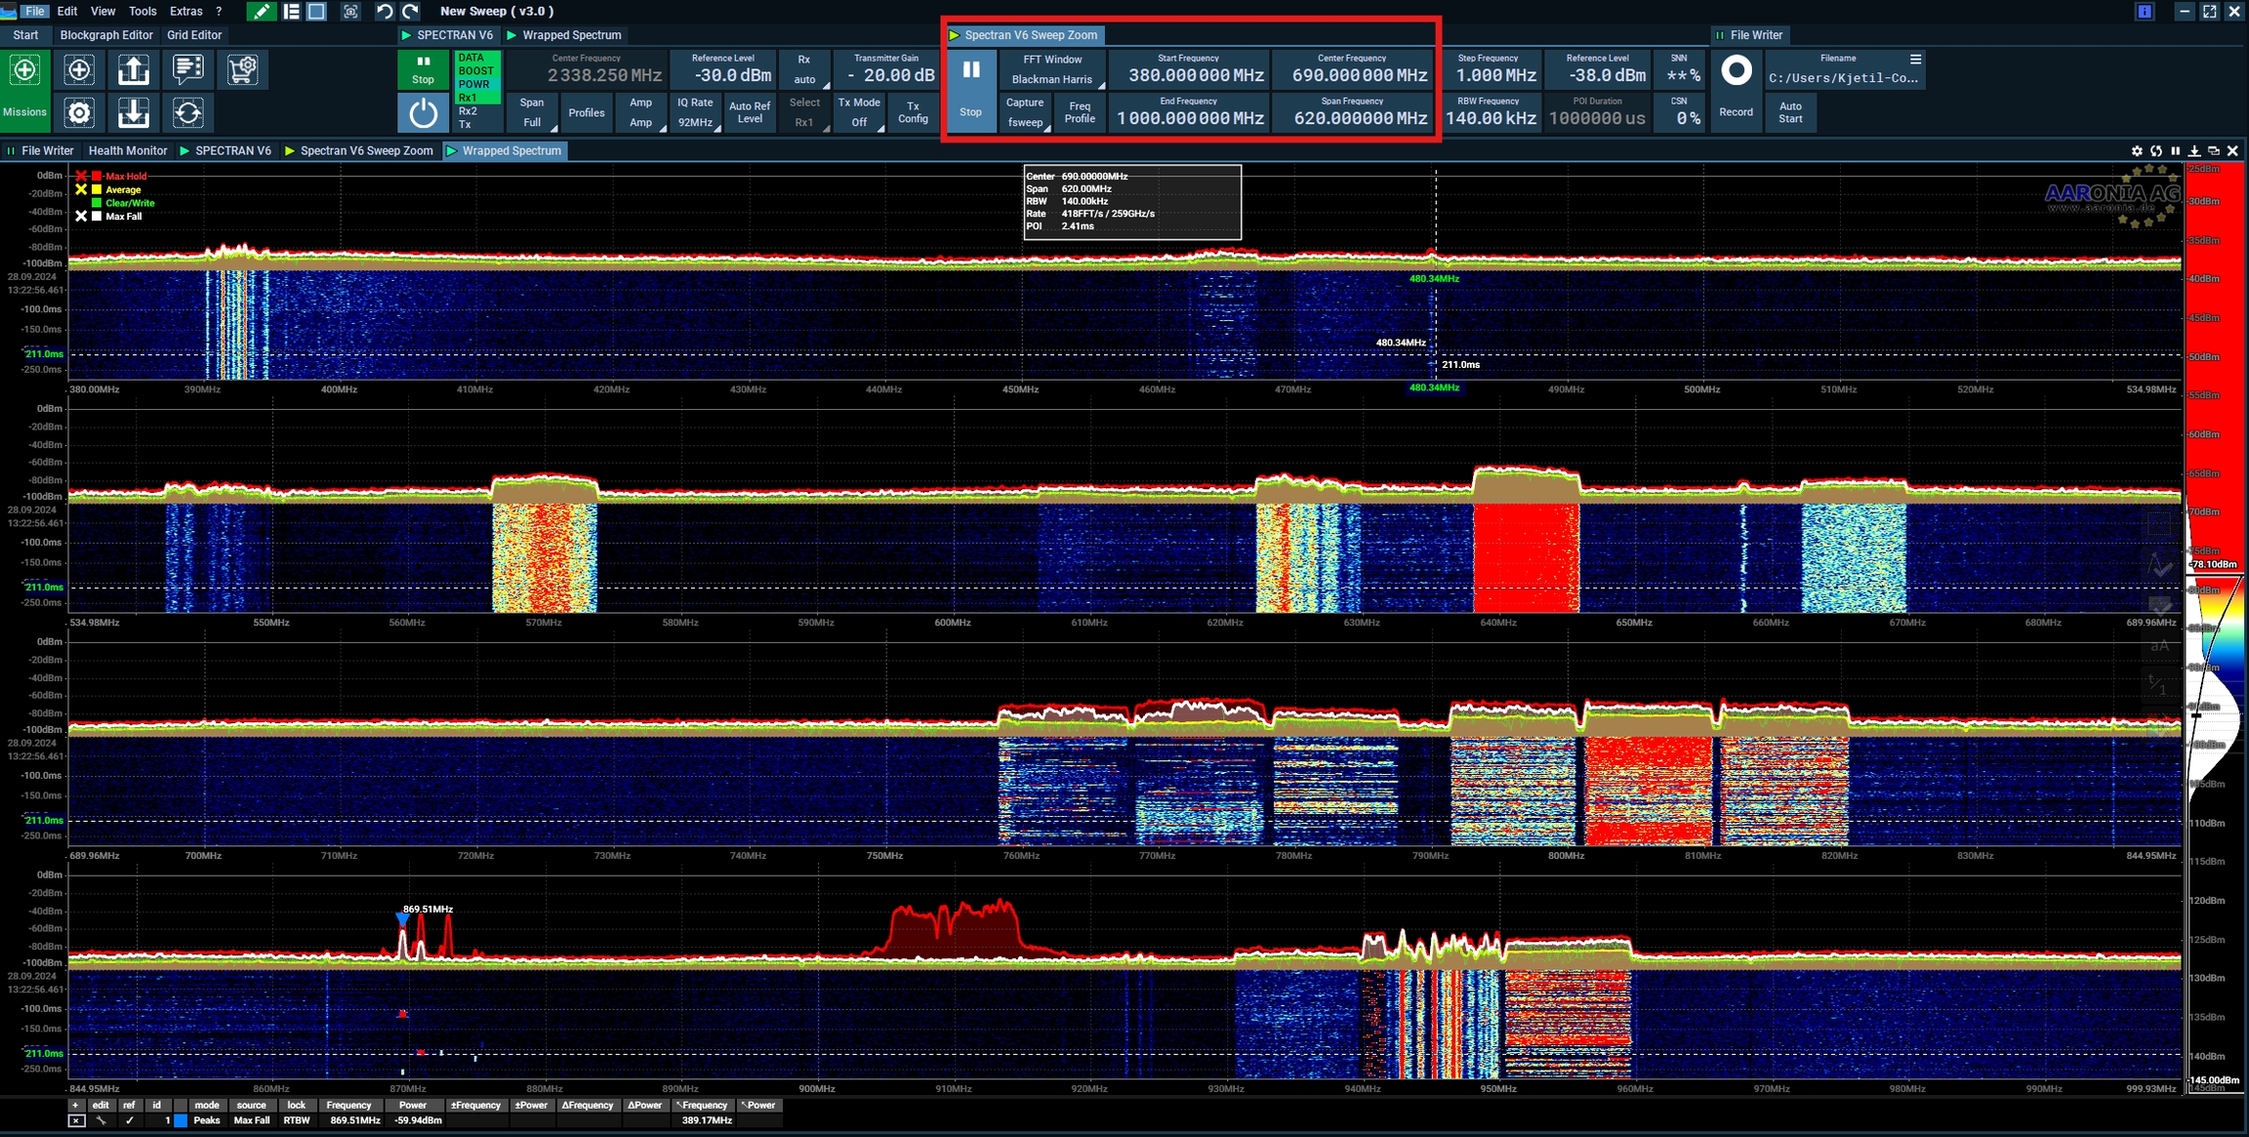Click the shopping cart settings icon
The image size is (2249, 1137).
pos(242,70)
